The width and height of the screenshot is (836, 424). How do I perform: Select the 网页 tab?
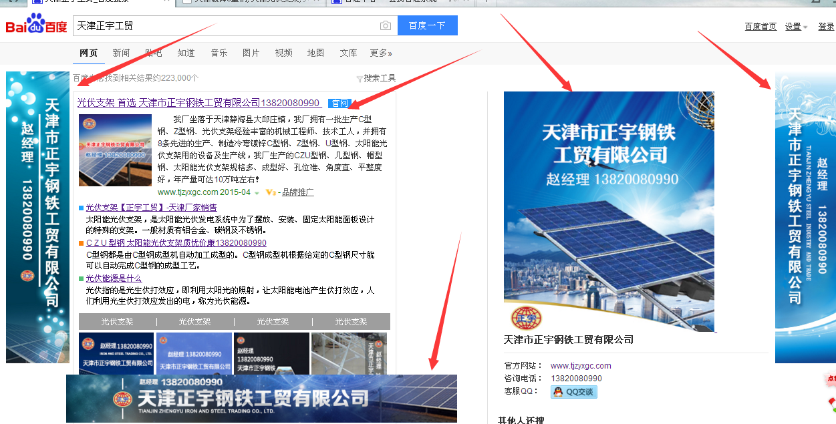pos(88,53)
